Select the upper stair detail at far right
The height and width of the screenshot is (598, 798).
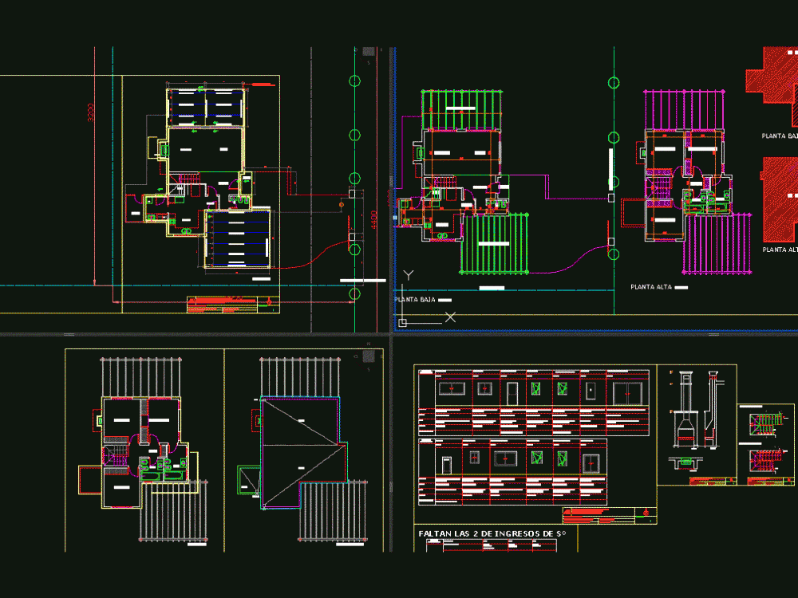click(x=764, y=423)
